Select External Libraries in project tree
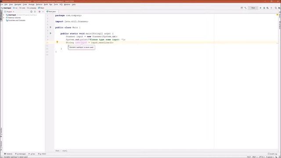 pos(13,18)
